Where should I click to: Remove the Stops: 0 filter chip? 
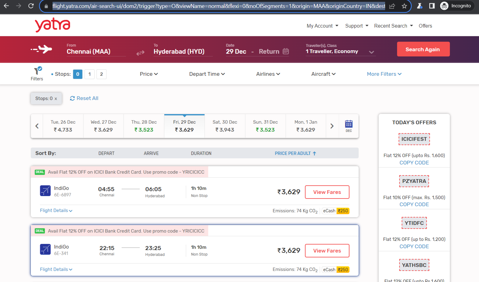click(56, 99)
